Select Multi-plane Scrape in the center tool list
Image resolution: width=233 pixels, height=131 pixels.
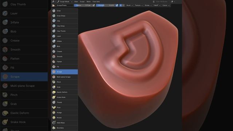64,77
